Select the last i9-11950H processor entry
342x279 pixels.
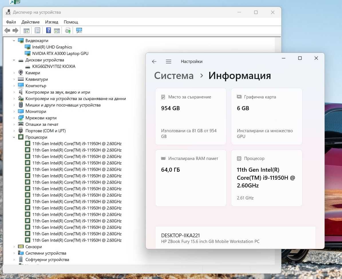(77, 240)
